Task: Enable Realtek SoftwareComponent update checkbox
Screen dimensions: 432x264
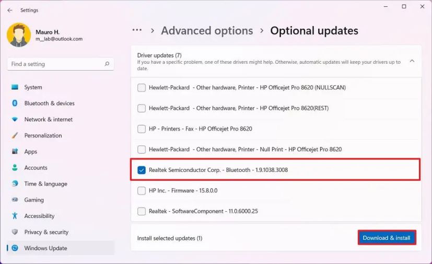Action: (x=142, y=211)
